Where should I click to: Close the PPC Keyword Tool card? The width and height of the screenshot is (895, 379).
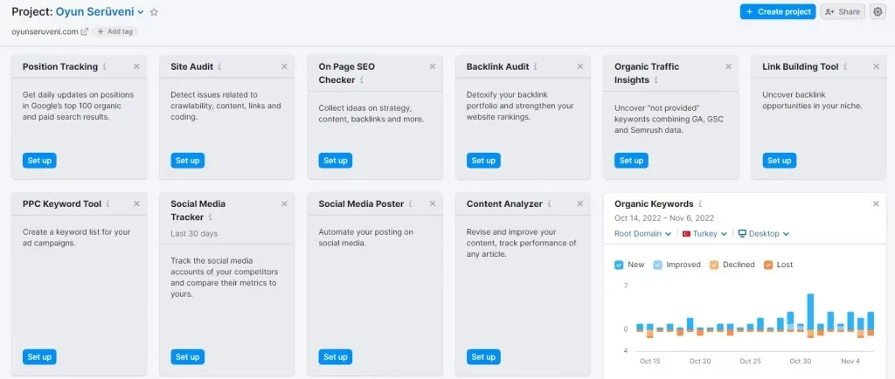pos(136,204)
